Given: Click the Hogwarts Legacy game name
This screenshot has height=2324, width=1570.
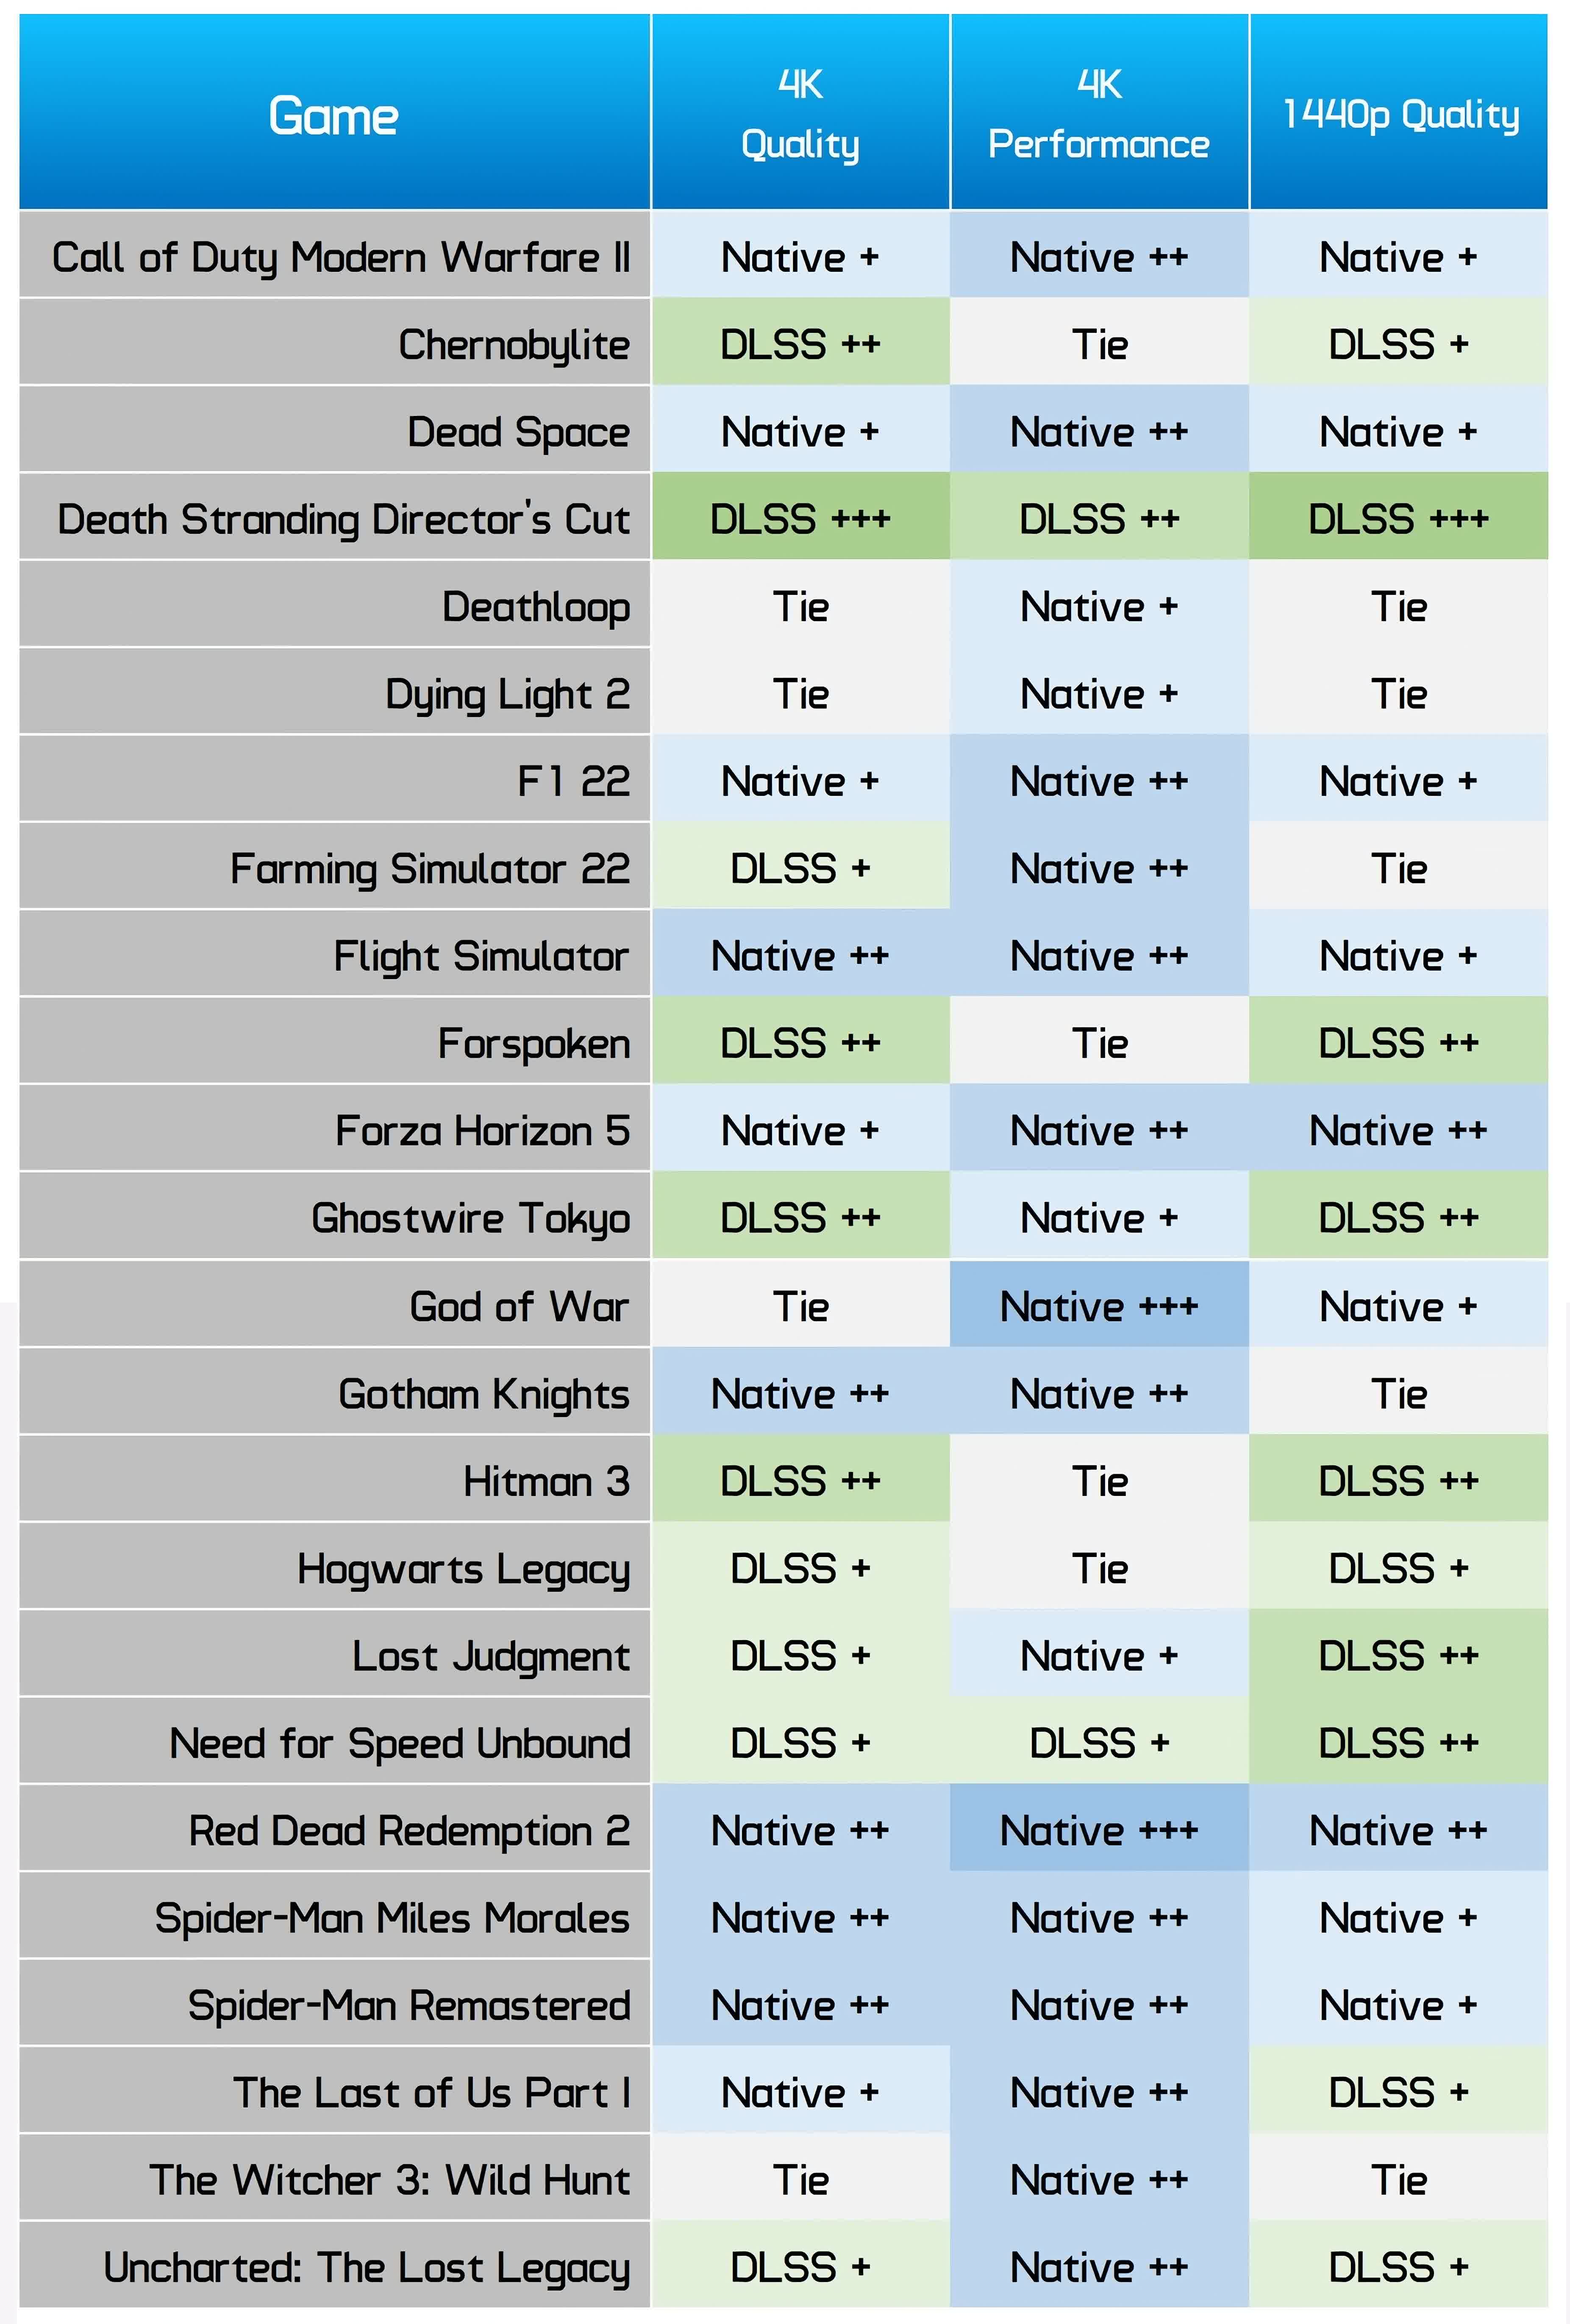Looking at the screenshot, I should coord(464,1569).
